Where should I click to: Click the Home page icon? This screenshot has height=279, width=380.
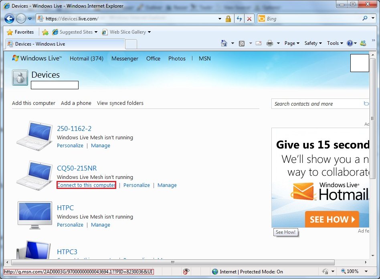point(224,43)
